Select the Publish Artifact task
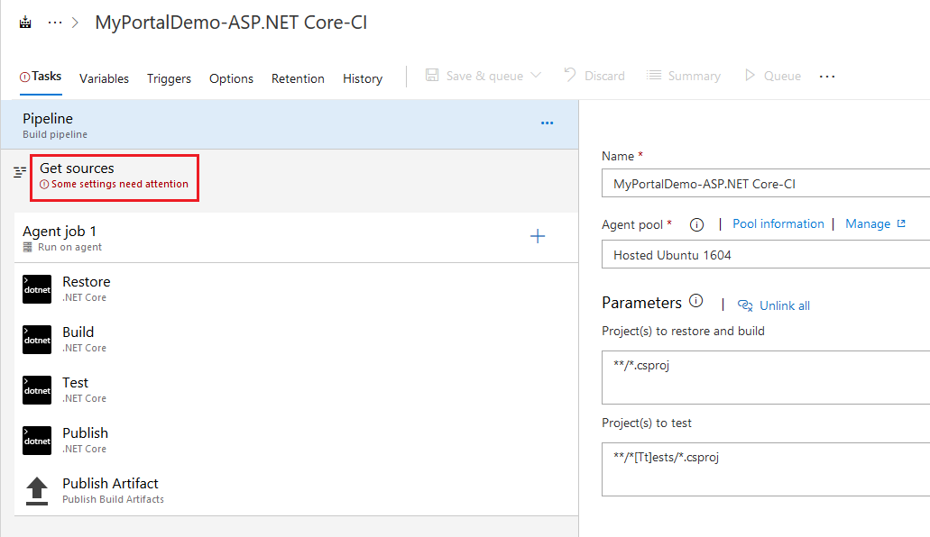The height and width of the screenshot is (537, 930). tap(296, 490)
